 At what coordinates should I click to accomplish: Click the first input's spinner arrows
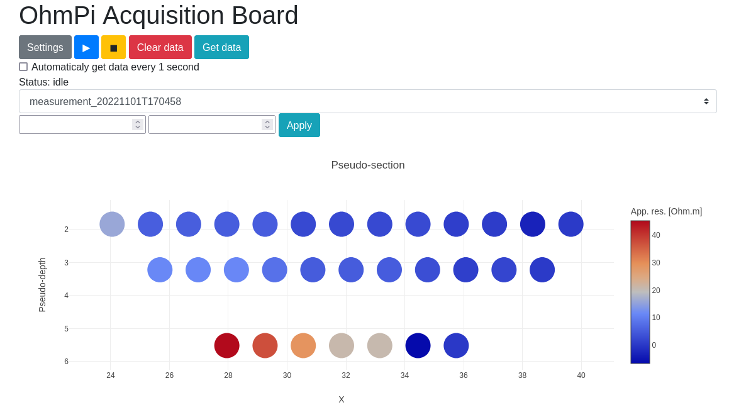pos(138,125)
